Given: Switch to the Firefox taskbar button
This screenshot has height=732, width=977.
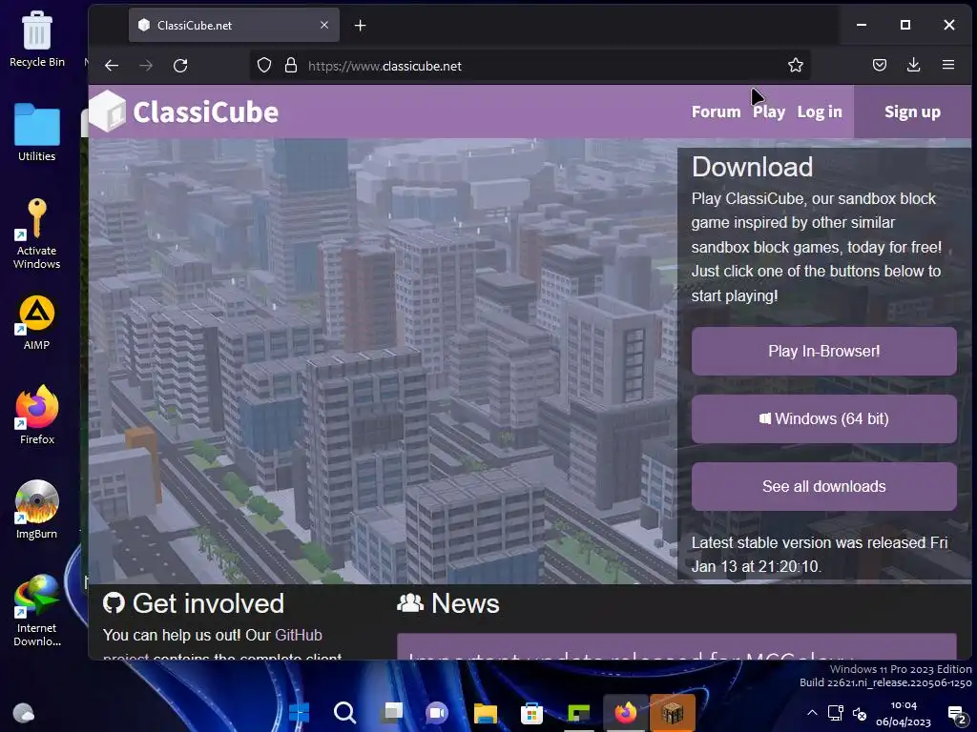Looking at the screenshot, I should pyautogui.click(x=626, y=713).
